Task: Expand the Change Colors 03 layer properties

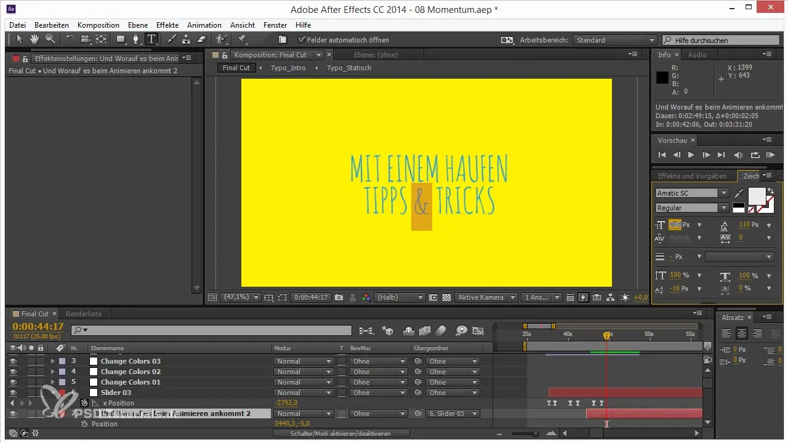Action: pos(52,361)
